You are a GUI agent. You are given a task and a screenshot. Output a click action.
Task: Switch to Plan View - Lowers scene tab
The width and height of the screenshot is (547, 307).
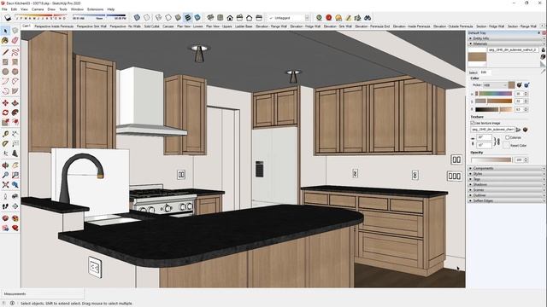(190, 26)
